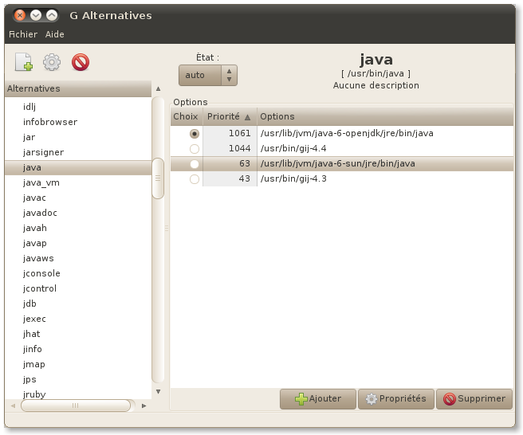Image resolution: width=523 pixels, height=435 pixels.
Task: Click the new document toolbar icon
Action: 23,62
